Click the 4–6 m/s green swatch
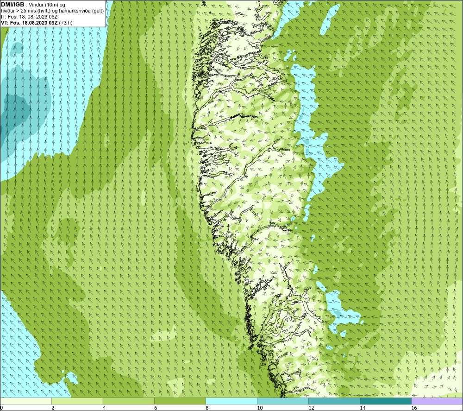463x411 pixels. 129,401
